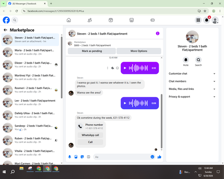Open the GIF picker icon
The width and height of the screenshot is (224, 179).
[x=89, y=157]
